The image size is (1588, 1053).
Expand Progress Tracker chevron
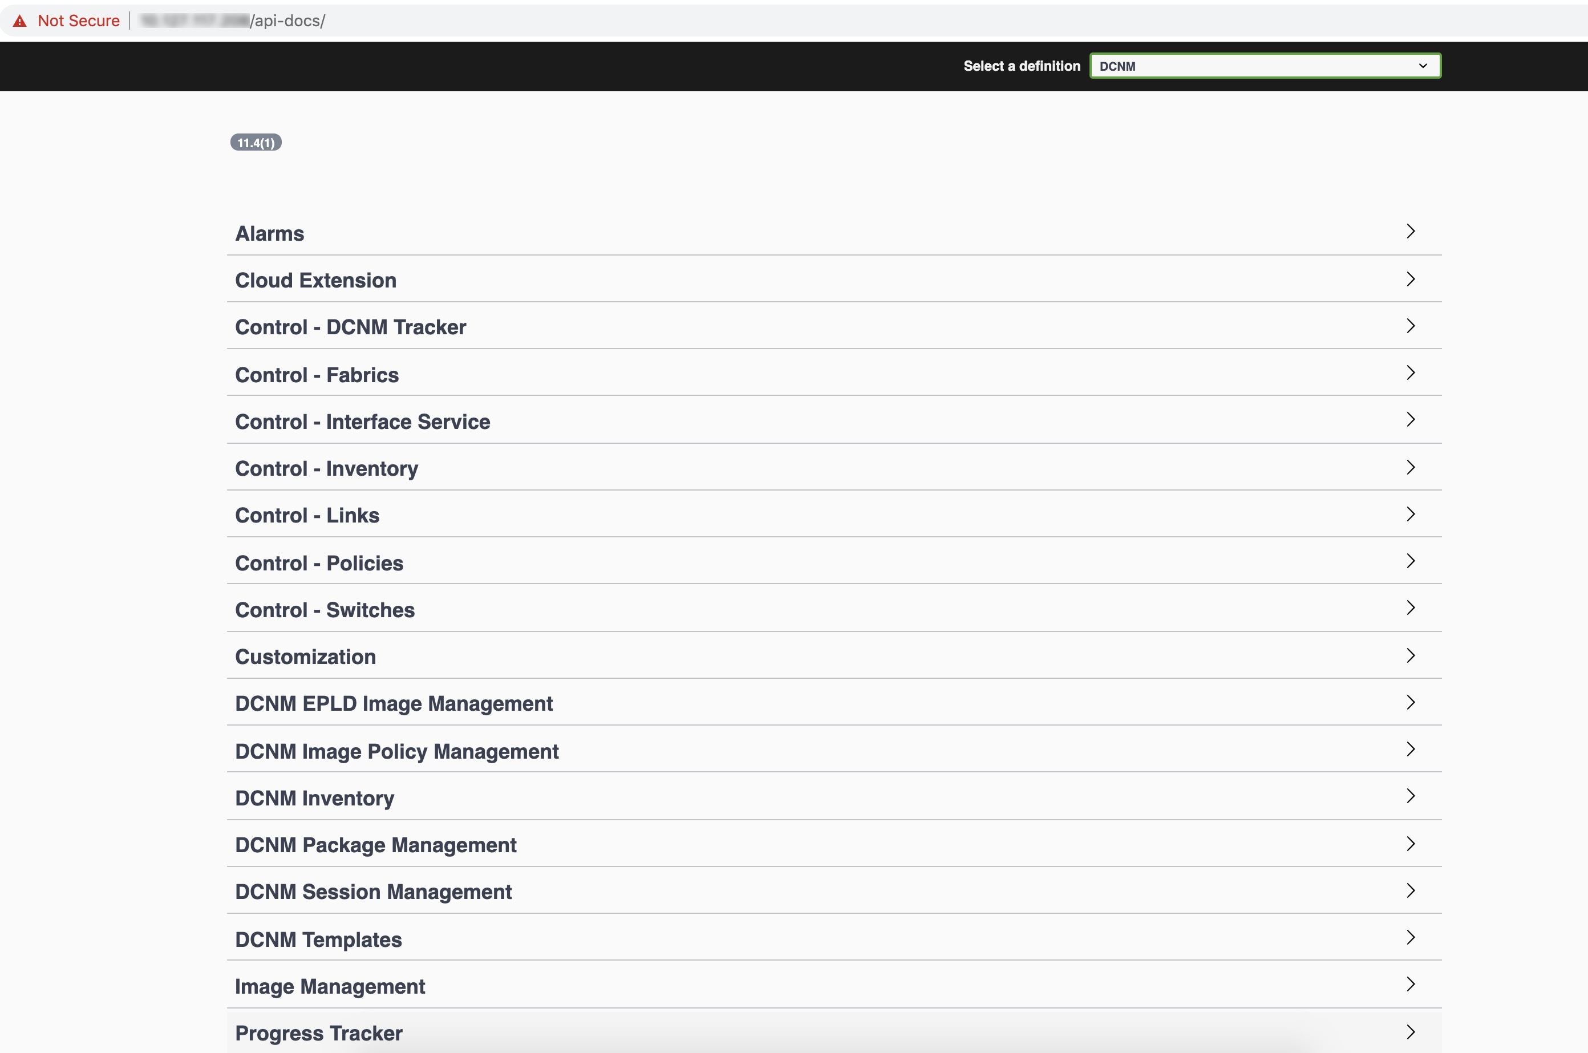click(1411, 1033)
